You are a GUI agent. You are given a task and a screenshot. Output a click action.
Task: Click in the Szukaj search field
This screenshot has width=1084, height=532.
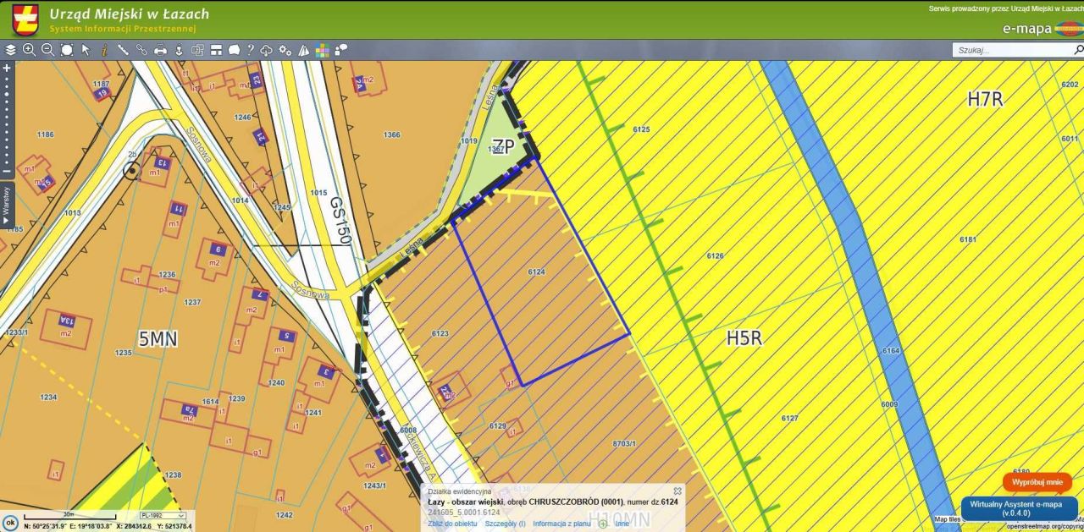point(1011,50)
